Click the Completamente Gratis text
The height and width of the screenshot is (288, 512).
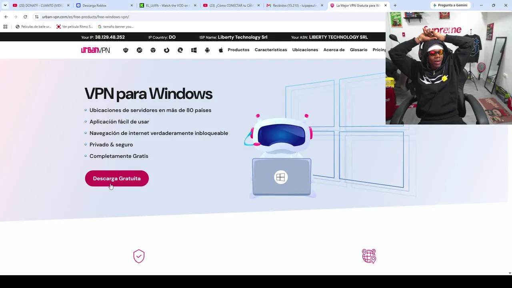[119, 156]
